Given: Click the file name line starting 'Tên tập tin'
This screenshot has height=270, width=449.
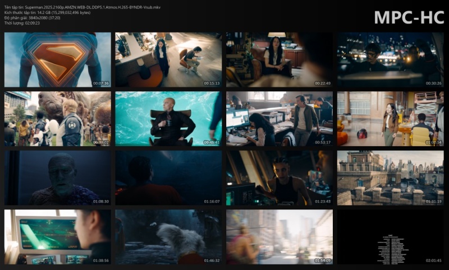Looking at the screenshot, I should (x=83, y=7).
